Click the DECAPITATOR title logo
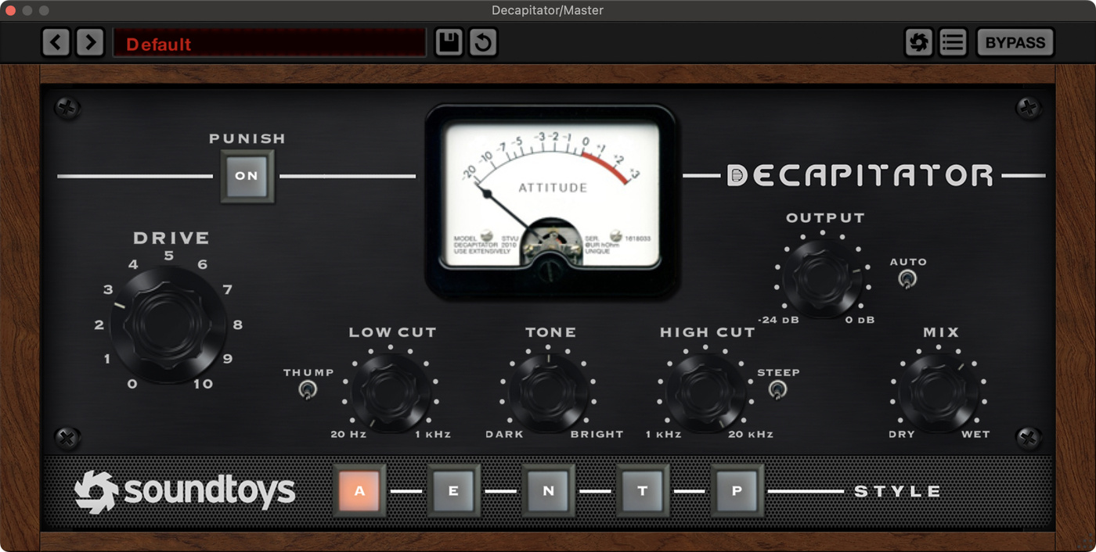Viewport: 1096px width, 552px height. coord(860,175)
